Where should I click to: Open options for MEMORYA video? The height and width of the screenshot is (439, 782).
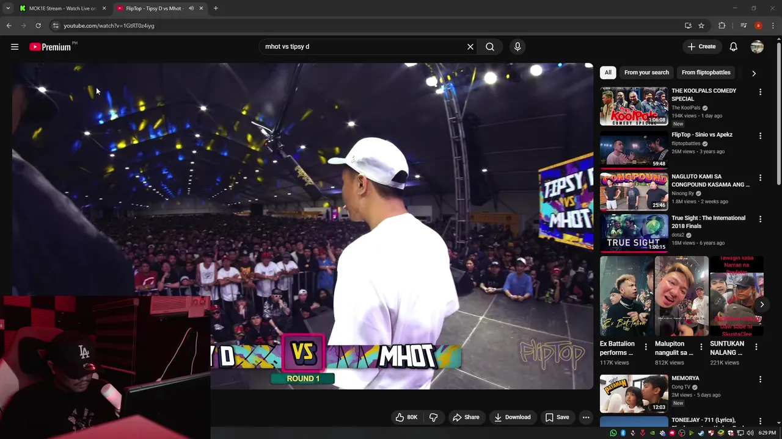pos(760,379)
